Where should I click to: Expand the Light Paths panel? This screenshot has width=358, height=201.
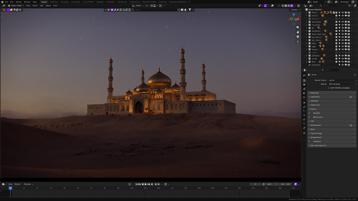pos(332,97)
